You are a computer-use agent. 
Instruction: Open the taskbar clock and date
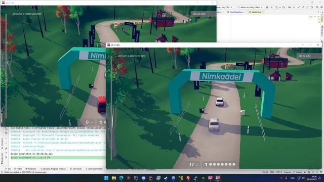tap(312, 178)
